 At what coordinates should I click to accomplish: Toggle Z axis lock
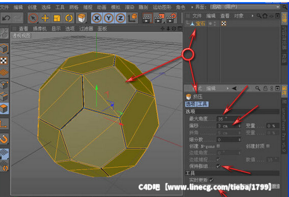[x=121, y=18]
